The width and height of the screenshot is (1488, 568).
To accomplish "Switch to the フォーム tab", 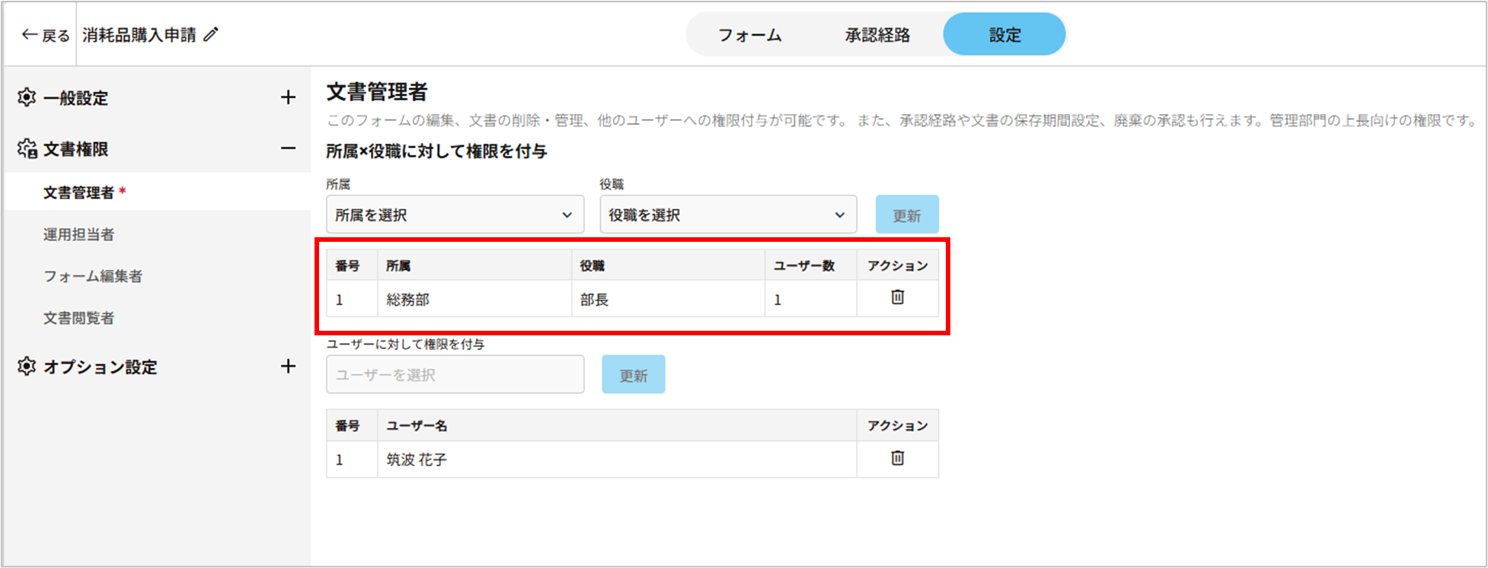I will (749, 35).
